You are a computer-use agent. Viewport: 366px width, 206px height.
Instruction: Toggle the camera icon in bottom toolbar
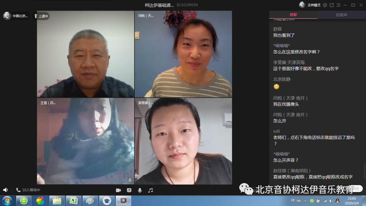click(118, 190)
